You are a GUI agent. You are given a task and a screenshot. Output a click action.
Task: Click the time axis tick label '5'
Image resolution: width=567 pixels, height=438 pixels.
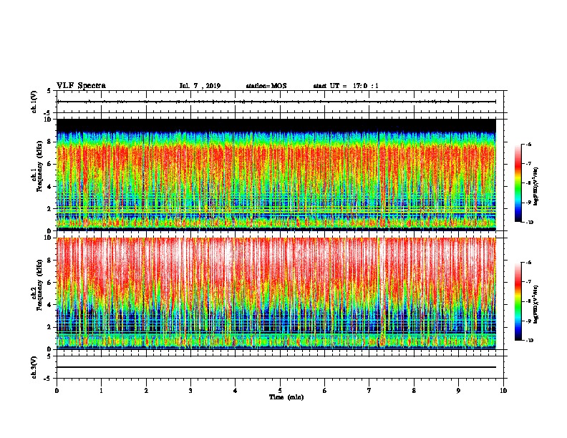[280, 391]
